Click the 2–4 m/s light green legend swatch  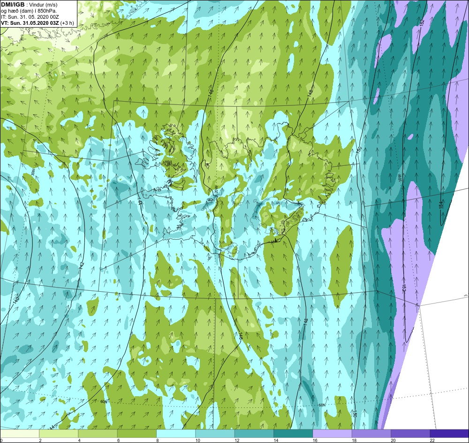pyautogui.click(x=59, y=433)
